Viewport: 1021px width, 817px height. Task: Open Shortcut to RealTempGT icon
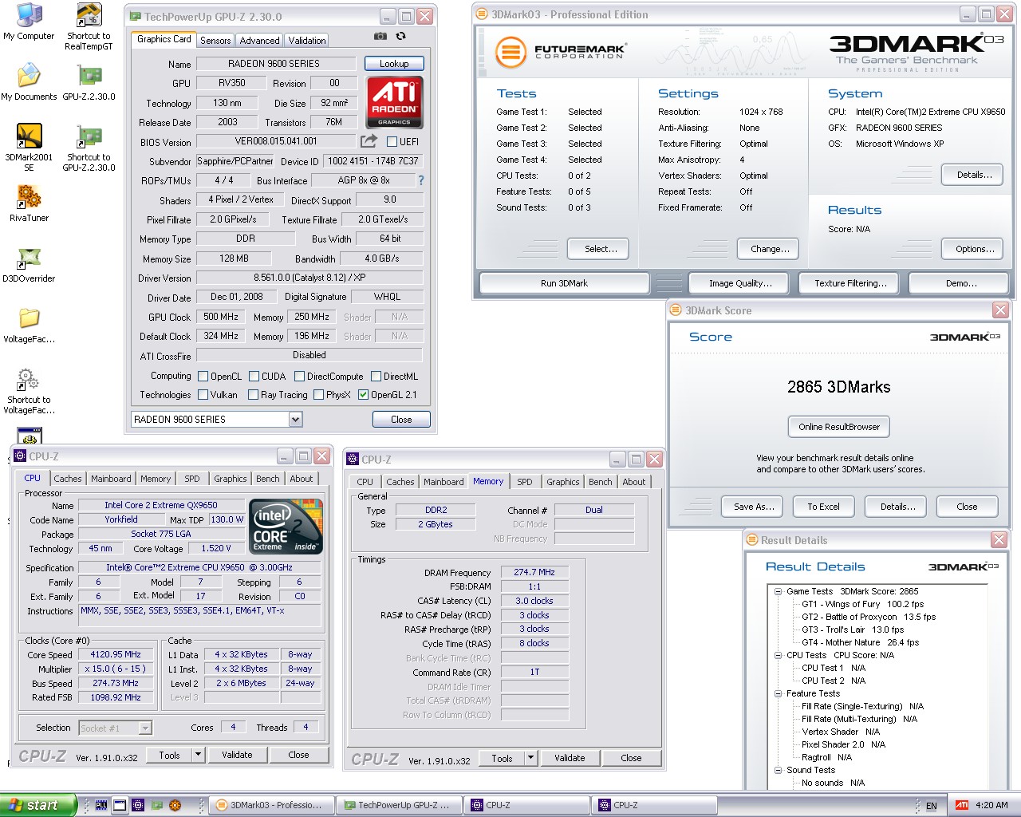(89, 26)
